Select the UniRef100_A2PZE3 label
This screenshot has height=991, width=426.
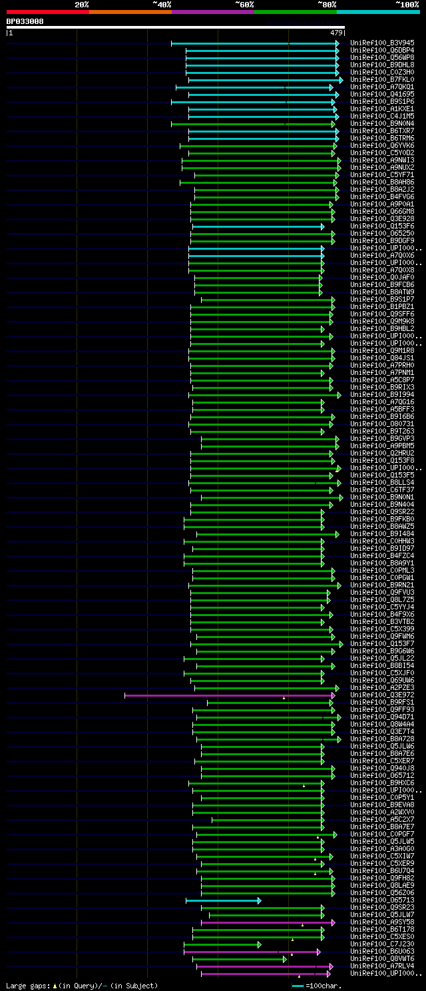click(382, 688)
